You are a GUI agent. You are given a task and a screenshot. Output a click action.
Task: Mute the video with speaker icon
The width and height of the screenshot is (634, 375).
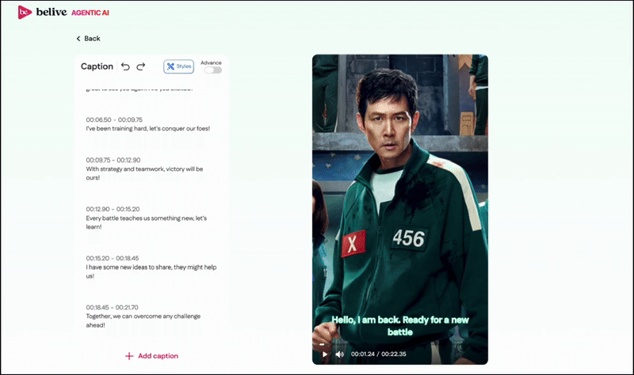(339, 354)
